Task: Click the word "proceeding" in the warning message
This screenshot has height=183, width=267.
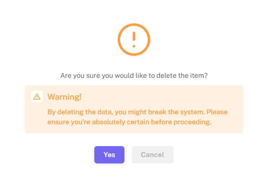Action: [x=191, y=122]
